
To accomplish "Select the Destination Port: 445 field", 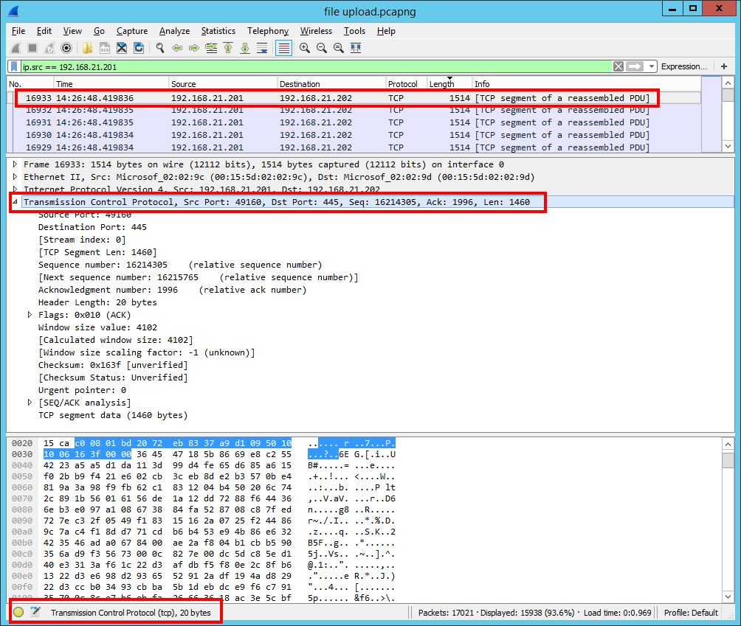I will 93,227.
